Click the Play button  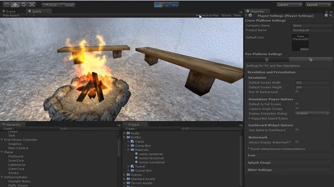coord(158,5)
